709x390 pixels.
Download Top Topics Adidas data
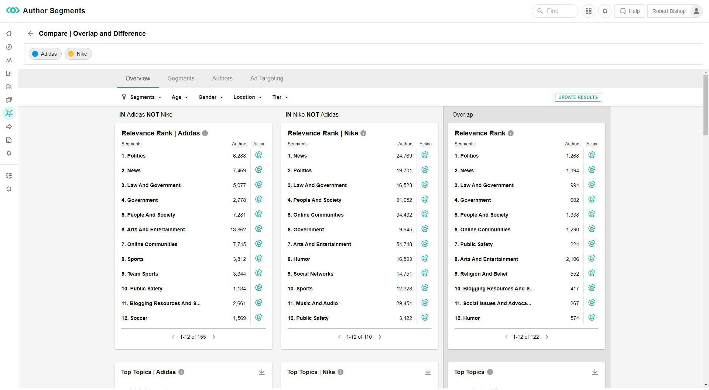tap(262, 372)
